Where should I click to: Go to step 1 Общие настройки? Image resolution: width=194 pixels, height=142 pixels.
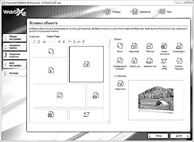point(15,38)
